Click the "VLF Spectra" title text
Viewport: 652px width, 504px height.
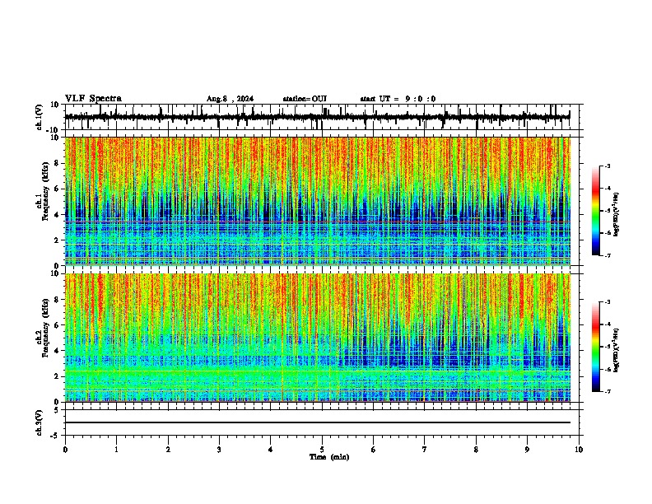[93, 99]
